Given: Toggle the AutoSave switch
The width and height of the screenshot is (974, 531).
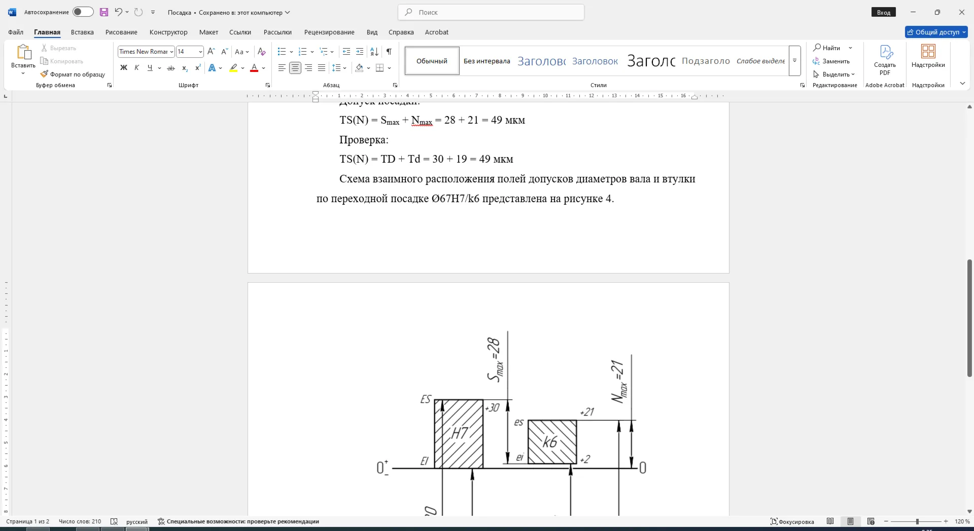Looking at the screenshot, I should coord(83,12).
